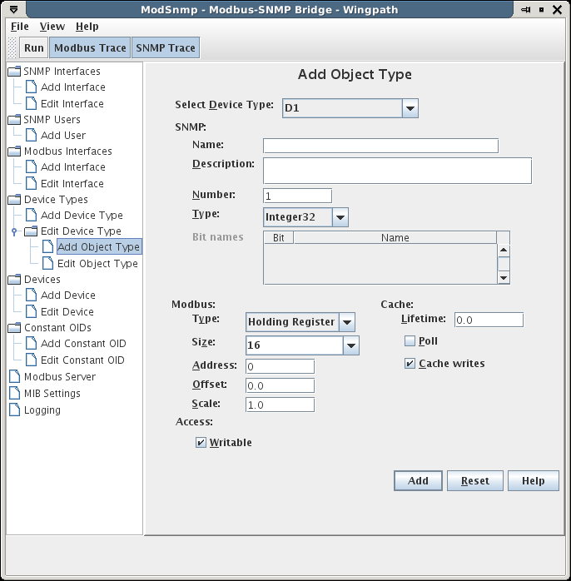Click the document icon beside Edit Device

point(31,311)
